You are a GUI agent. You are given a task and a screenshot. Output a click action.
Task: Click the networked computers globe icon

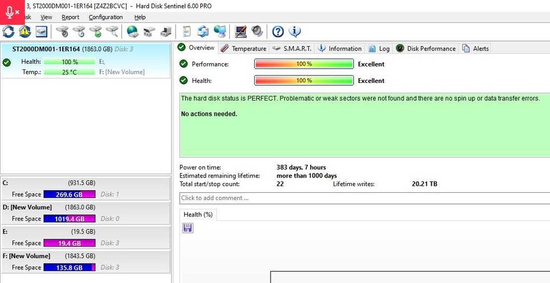[x=220, y=31]
